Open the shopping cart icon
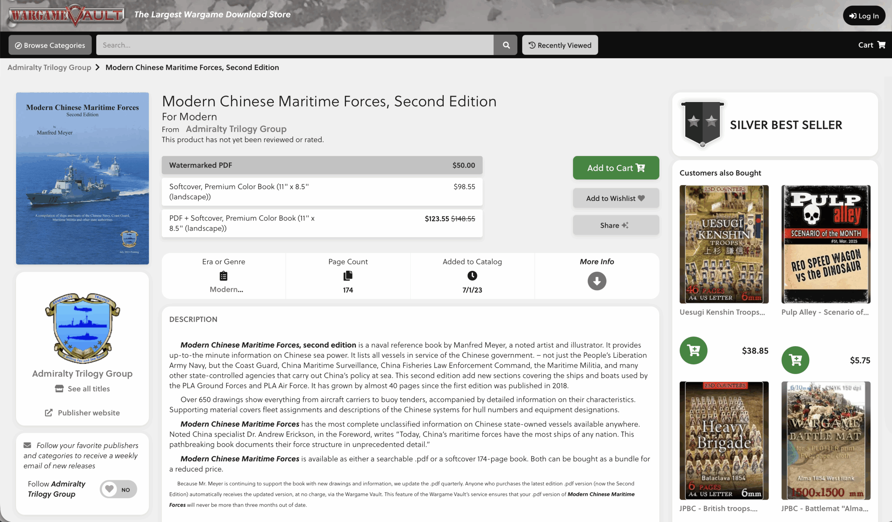Viewport: 892px width, 522px height. point(881,45)
